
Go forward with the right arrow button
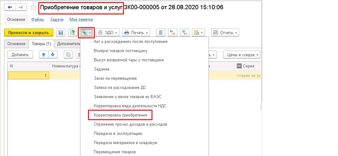point(21,7)
